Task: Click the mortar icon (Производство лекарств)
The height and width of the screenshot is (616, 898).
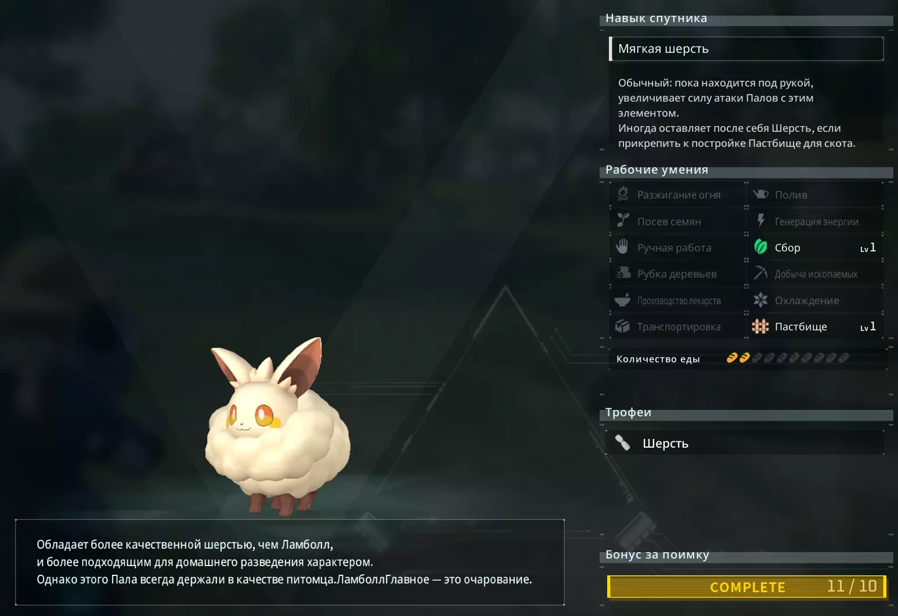Action: [x=622, y=300]
